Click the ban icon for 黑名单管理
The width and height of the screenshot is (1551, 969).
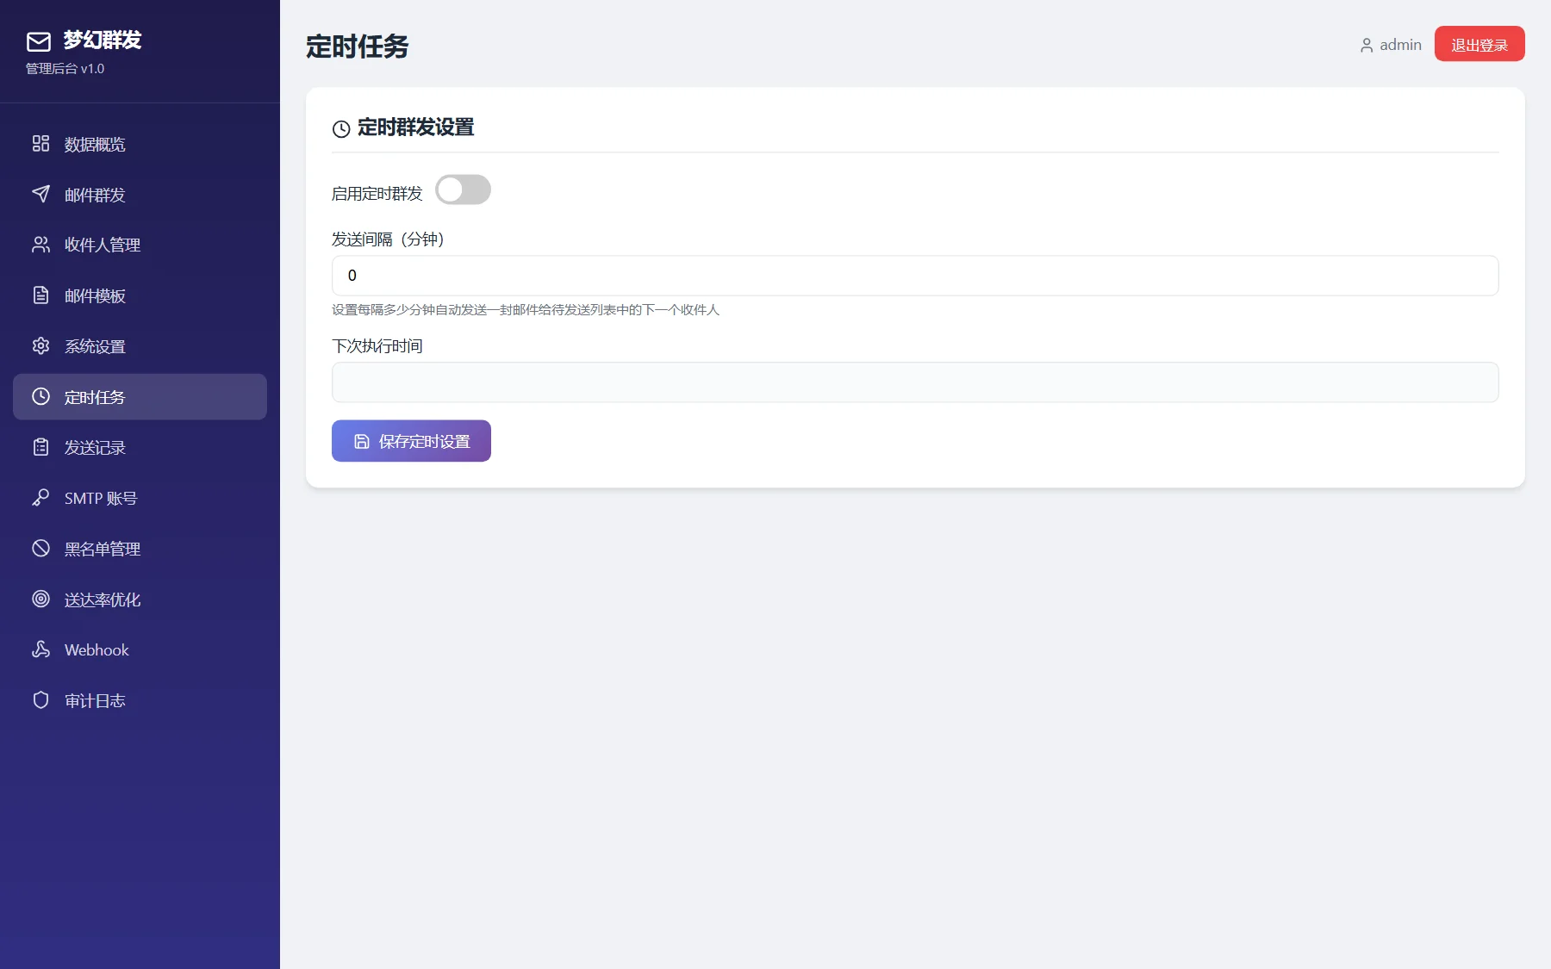(x=40, y=548)
